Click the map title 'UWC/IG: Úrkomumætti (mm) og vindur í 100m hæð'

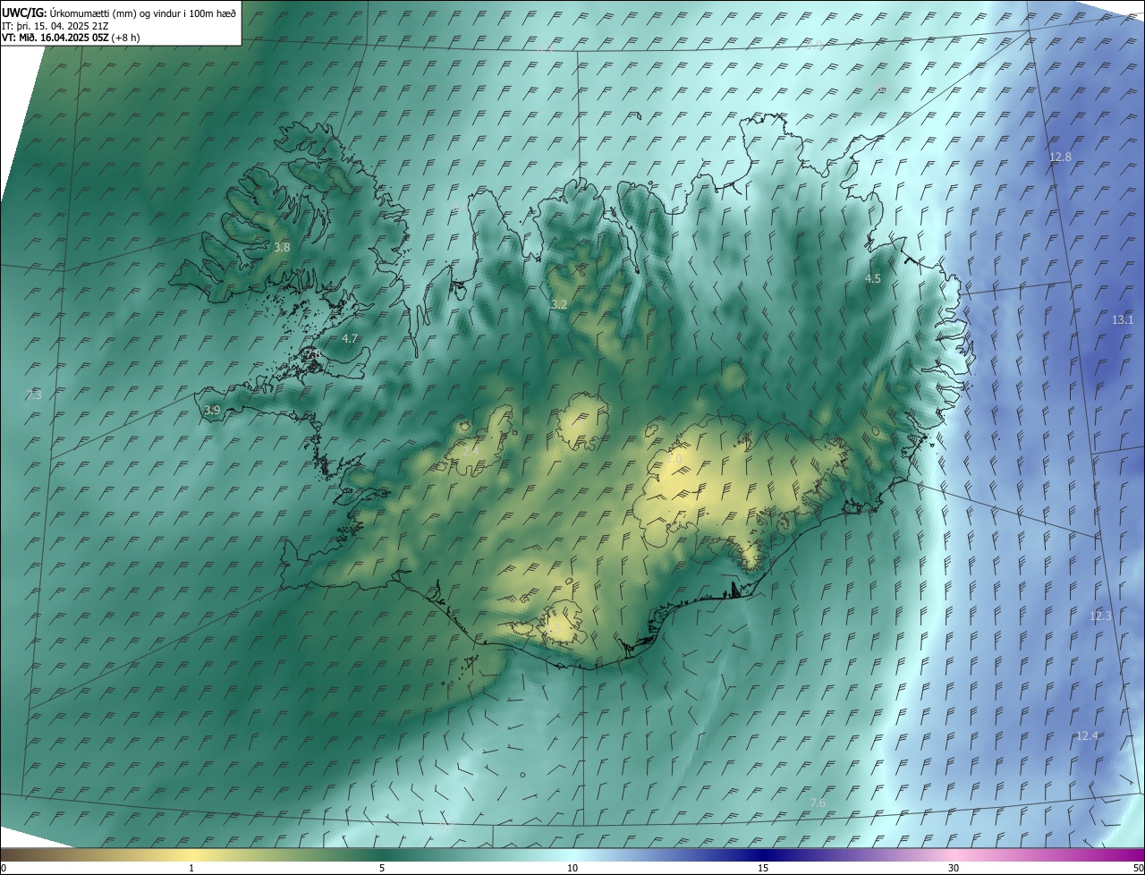119,13
